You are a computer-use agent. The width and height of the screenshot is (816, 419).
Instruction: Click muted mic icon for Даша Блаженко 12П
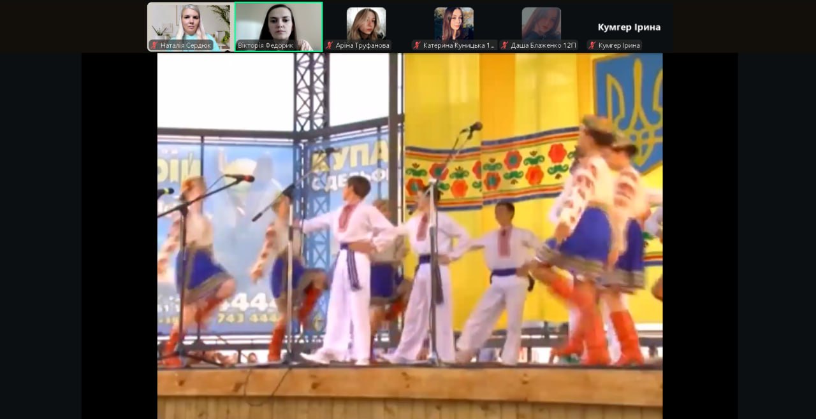505,45
